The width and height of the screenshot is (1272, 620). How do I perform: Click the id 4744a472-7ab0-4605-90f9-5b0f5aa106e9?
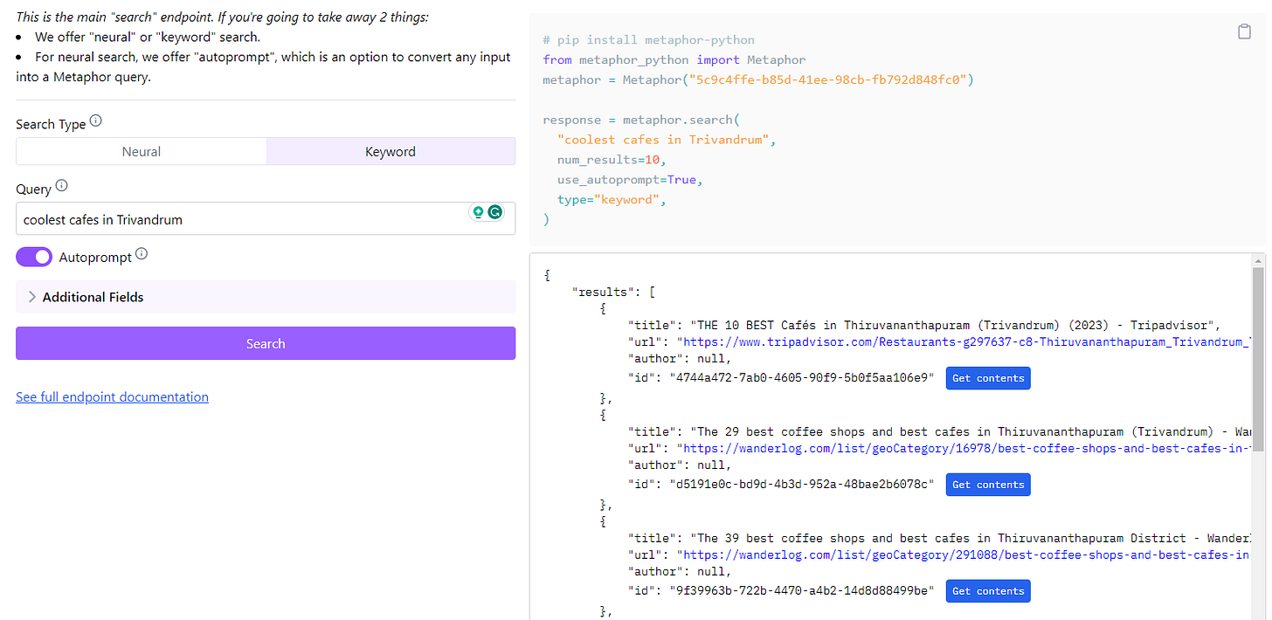tap(802, 378)
